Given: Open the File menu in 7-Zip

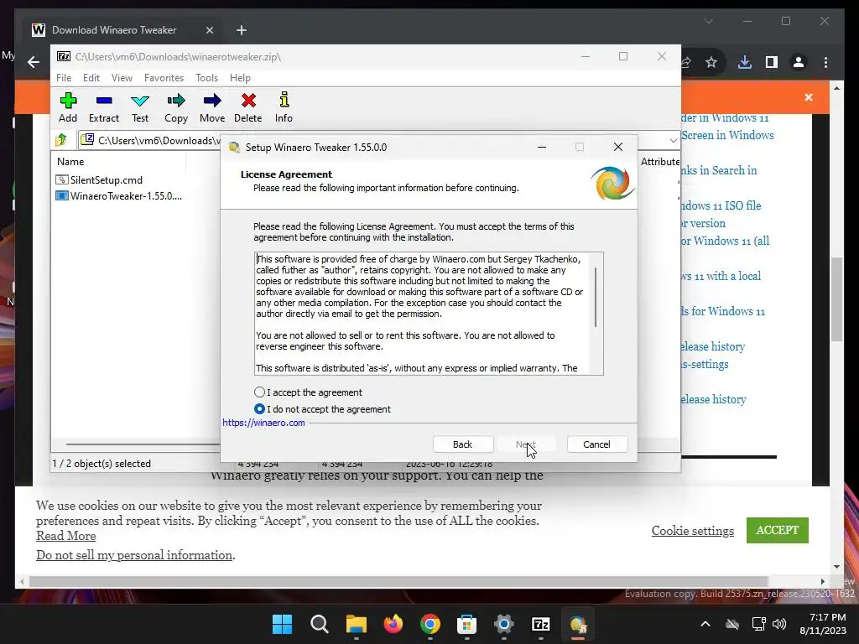Looking at the screenshot, I should (x=64, y=78).
